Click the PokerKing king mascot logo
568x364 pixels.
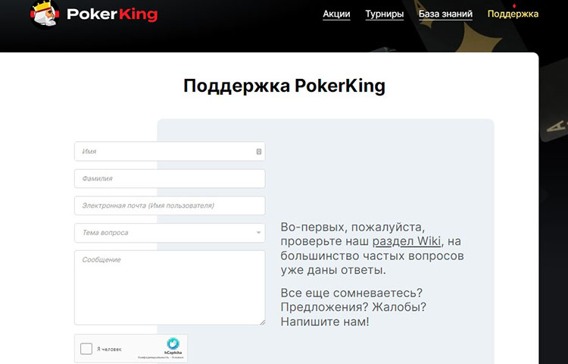45,14
